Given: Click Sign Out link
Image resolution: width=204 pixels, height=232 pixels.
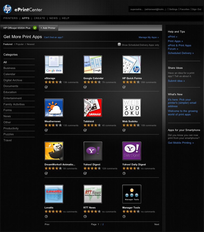Looking at the screenshot, I should (197, 9).
